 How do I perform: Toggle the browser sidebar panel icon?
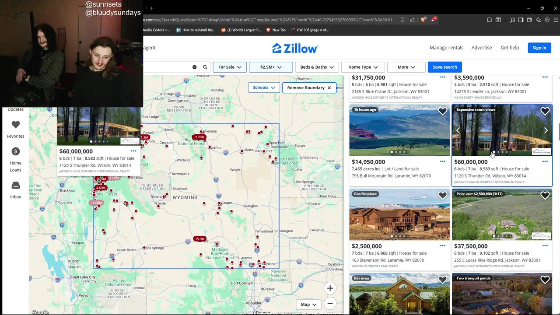tap(521, 20)
